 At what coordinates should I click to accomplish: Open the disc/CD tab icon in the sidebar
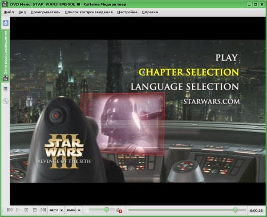point(5,101)
